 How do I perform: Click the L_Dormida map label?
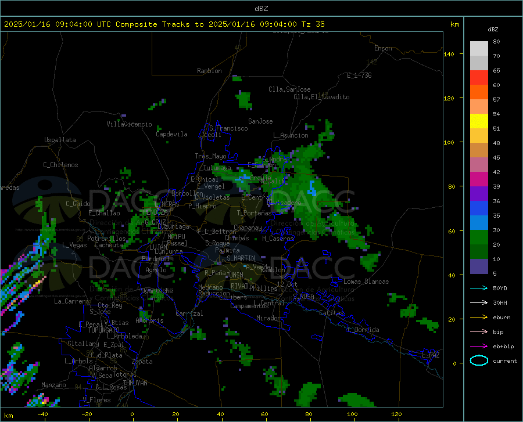(363, 330)
